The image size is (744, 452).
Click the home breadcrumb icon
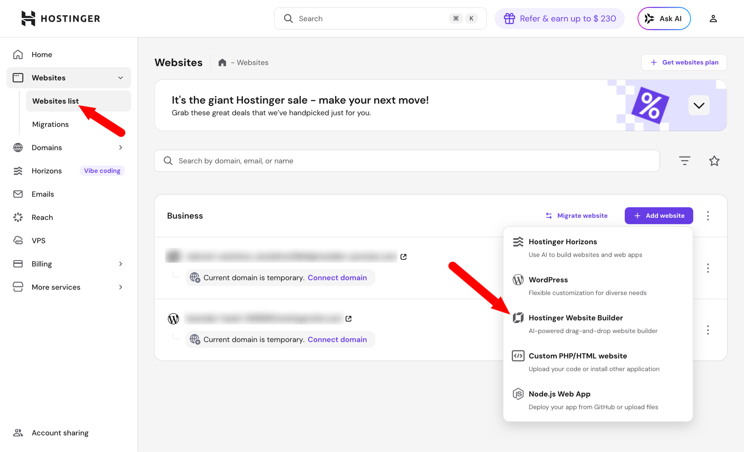(222, 62)
